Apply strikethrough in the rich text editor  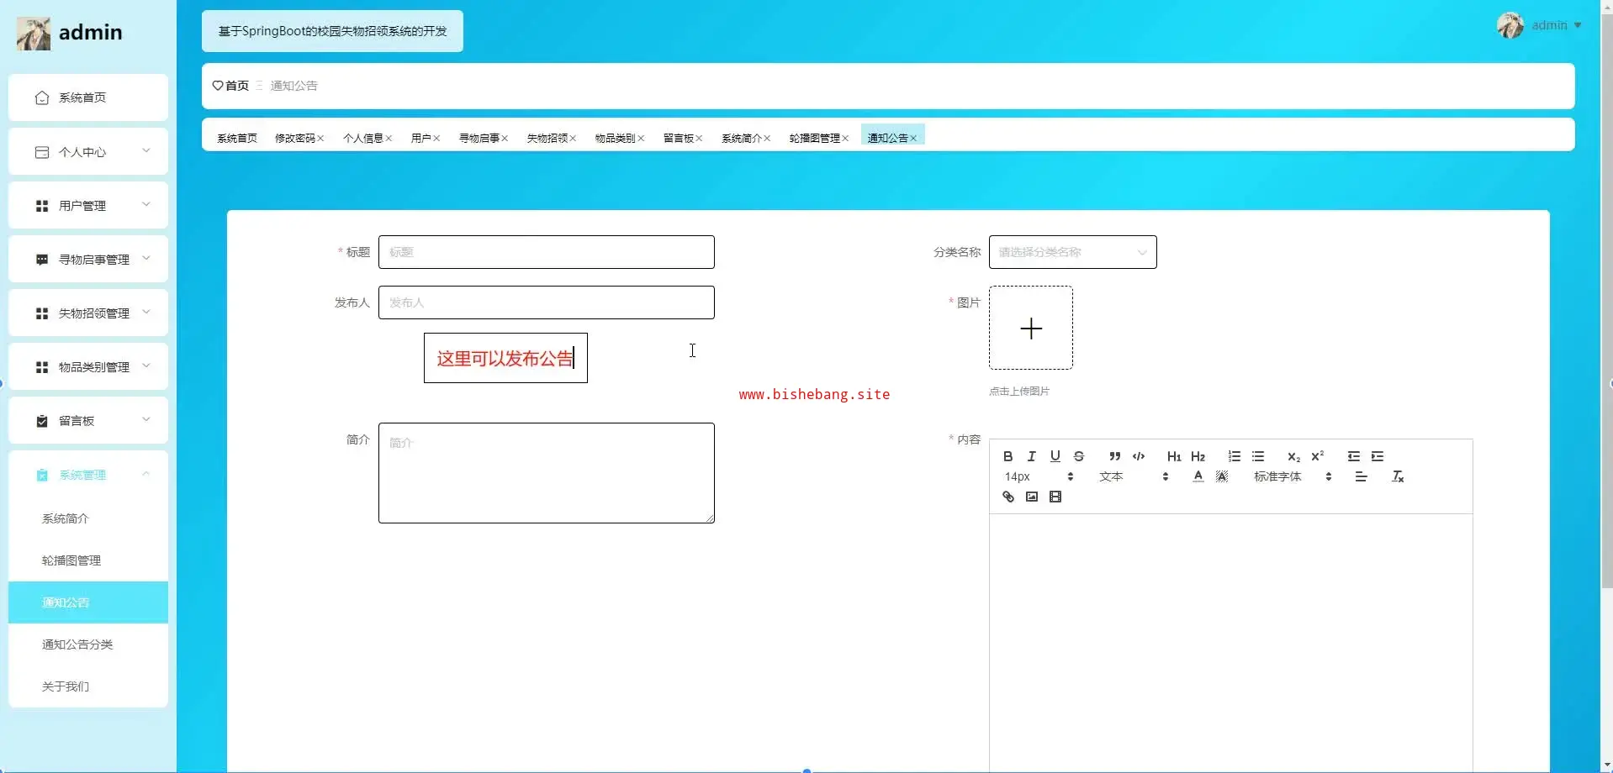click(x=1079, y=456)
